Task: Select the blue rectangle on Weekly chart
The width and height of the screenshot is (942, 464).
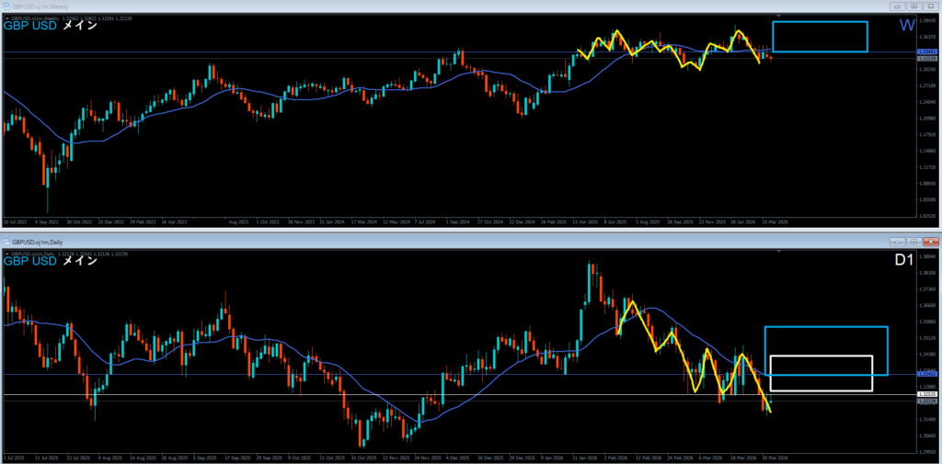Action: click(820, 22)
